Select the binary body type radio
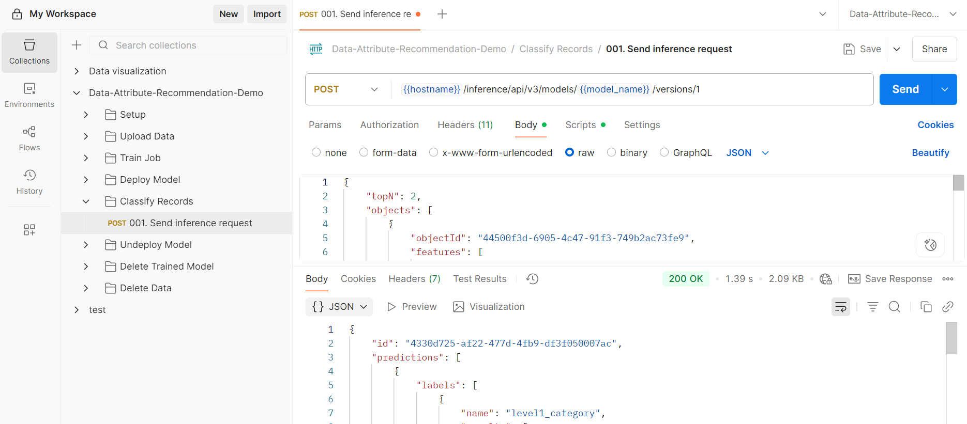The width and height of the screenshot is (967, 424). point(611,152)
